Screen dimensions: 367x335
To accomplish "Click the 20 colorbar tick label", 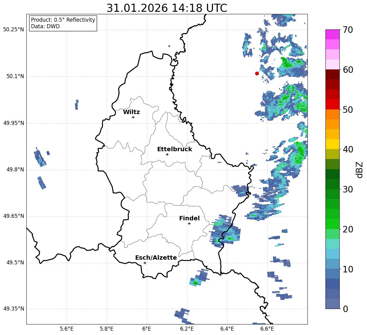I will pos(347,229).
